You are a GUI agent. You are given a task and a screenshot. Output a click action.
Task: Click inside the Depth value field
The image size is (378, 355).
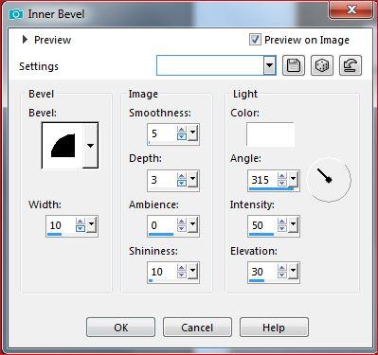(162, 180)
